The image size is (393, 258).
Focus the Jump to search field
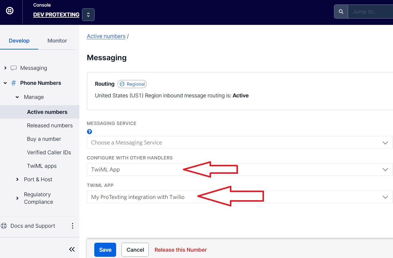371,12
